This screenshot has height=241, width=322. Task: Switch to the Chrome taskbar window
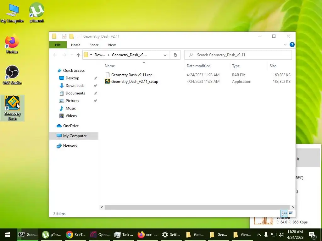coord(75,235)
